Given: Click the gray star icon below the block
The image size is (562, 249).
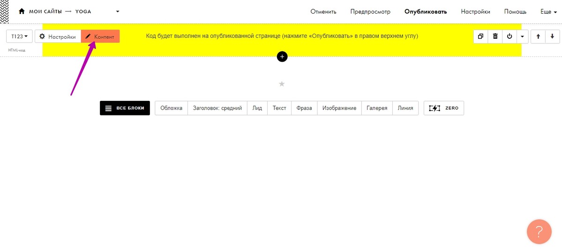Looking at the screenshot, I should pyautogui.click(x=282, y=84).
